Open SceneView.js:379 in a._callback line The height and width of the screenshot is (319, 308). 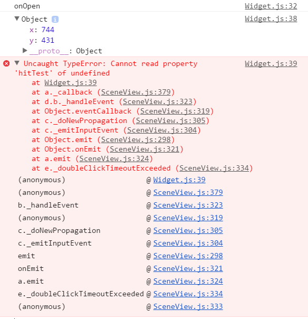(136, 92)
